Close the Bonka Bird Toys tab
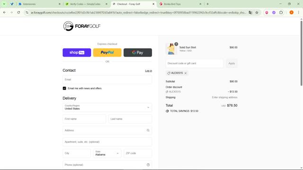This screenshot has height=170, width=303. click(x=200, y=4)
